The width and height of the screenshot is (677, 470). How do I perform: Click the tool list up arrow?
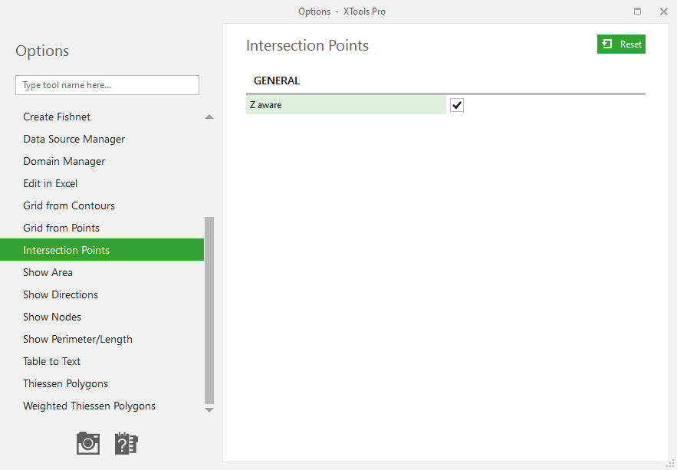click(209, 117)
